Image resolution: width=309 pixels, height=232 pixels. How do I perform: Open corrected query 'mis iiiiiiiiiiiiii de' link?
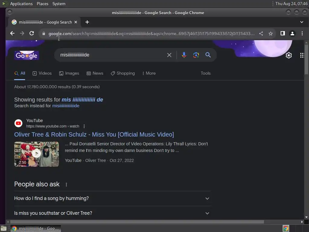(x=82, y=100)
